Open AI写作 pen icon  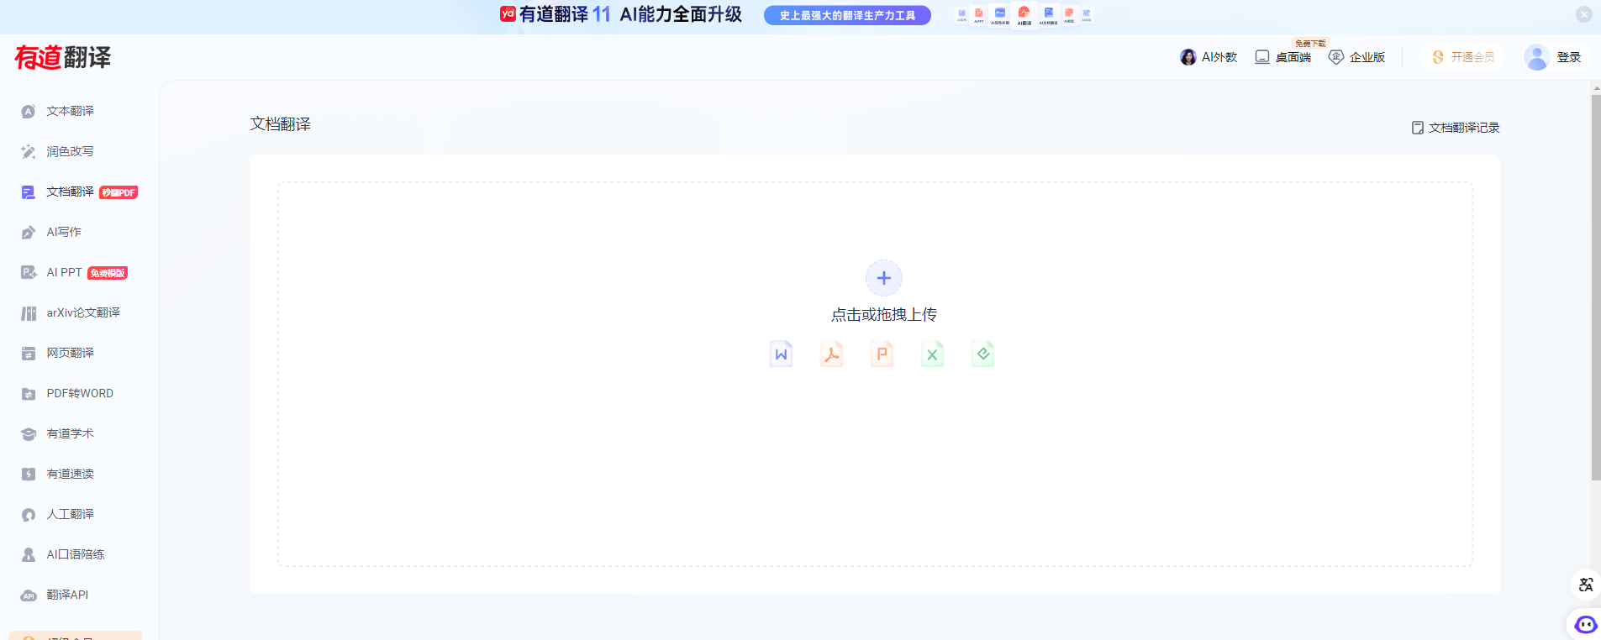coord(29,233)
